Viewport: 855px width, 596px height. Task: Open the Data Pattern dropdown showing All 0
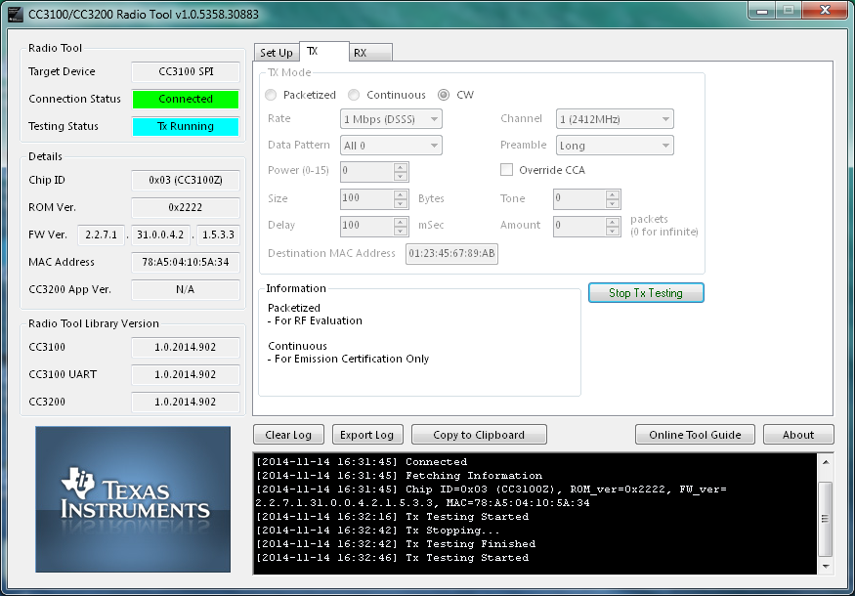click(391, 146)
